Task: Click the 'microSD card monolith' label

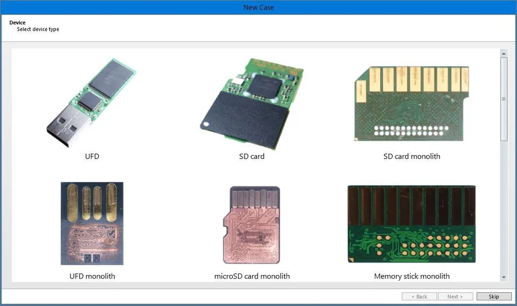Action: click(252, 276)
